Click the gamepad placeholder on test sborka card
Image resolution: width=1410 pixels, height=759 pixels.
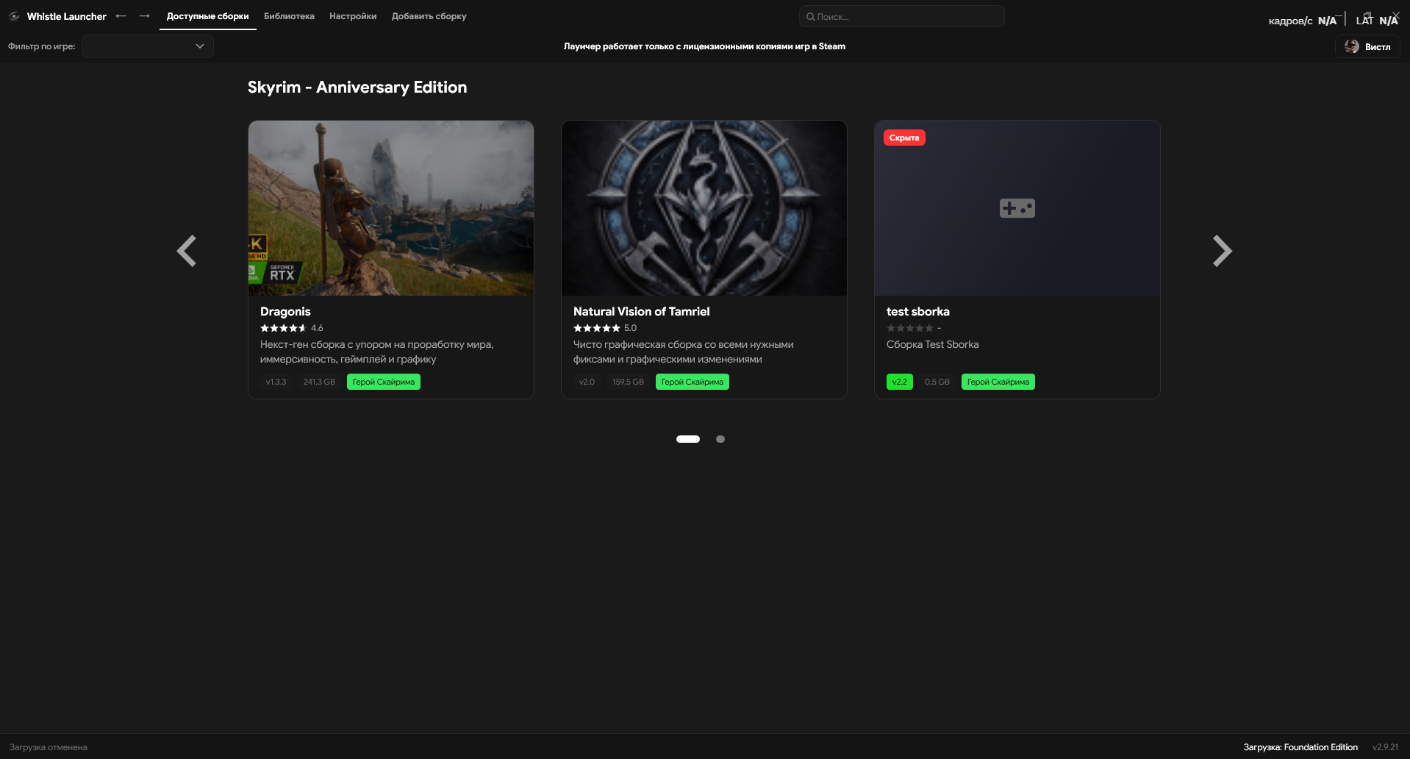click(1017, 207)
